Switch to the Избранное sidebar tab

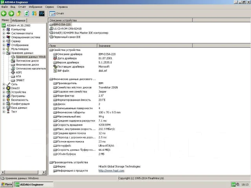pos(19,20)
